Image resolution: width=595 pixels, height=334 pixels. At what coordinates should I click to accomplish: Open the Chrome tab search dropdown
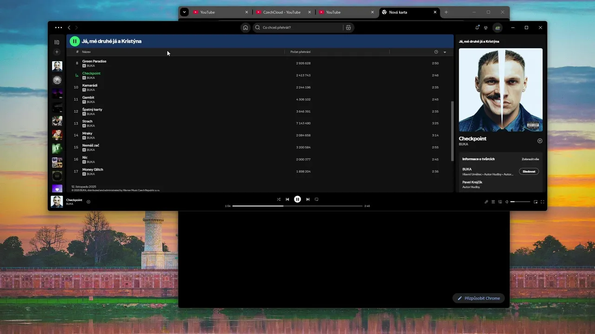tap(185, 12)
